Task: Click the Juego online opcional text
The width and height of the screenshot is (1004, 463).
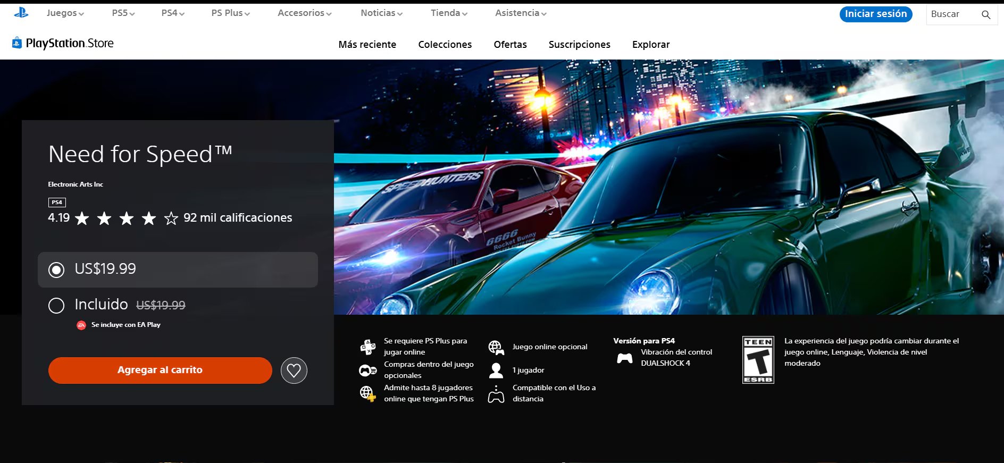Action: (550, 347)
